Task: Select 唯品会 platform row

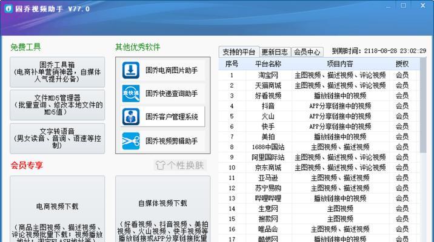Action: [x=319, y=229]
